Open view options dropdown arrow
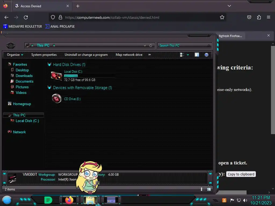Viewport: 275px width, 206px height. 188,55
